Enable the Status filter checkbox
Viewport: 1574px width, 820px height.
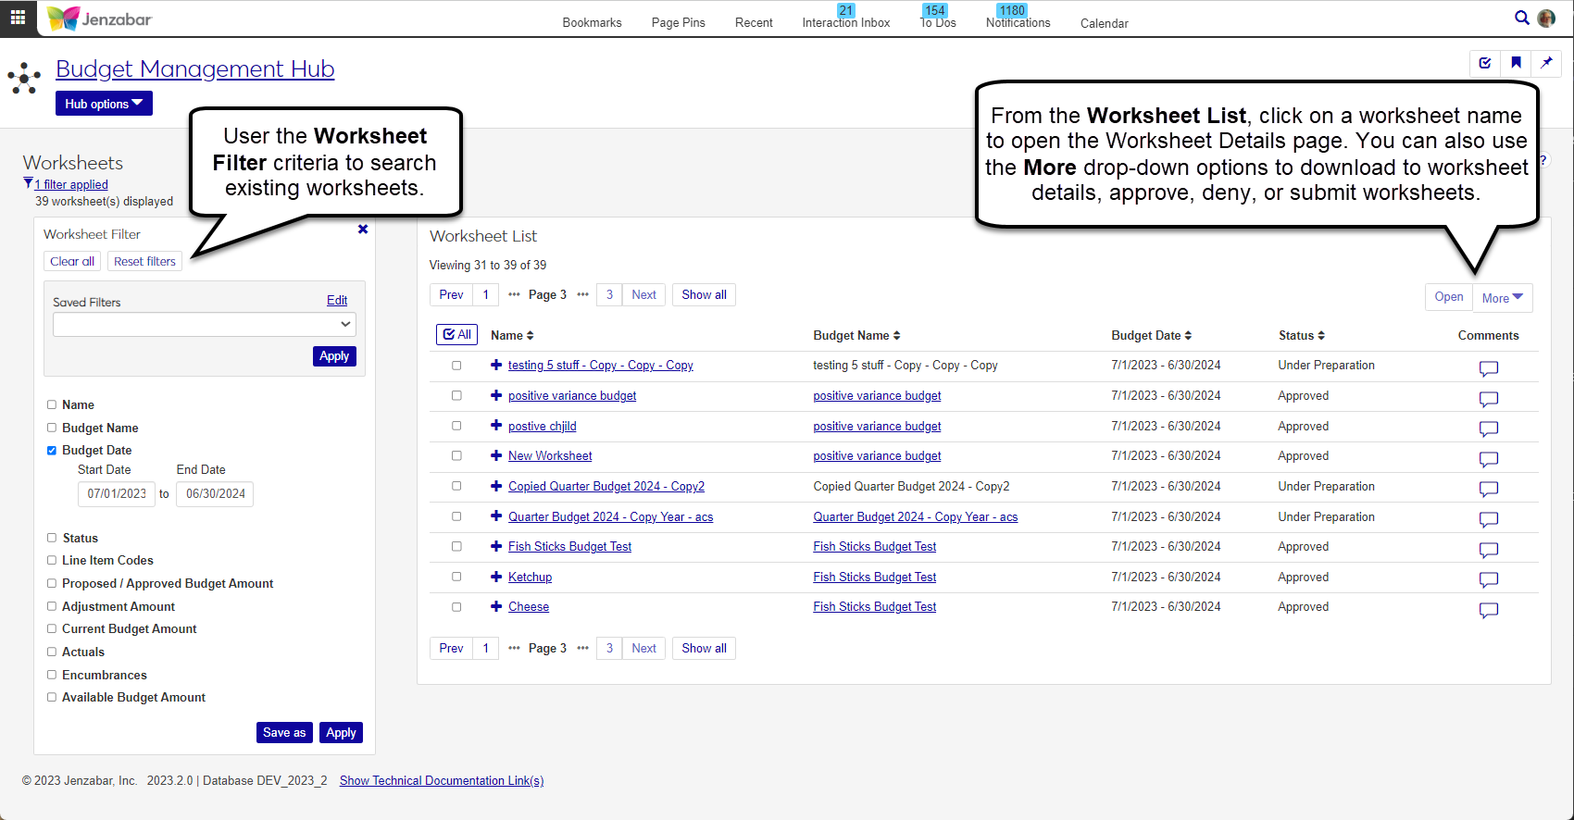pos(52,538)
